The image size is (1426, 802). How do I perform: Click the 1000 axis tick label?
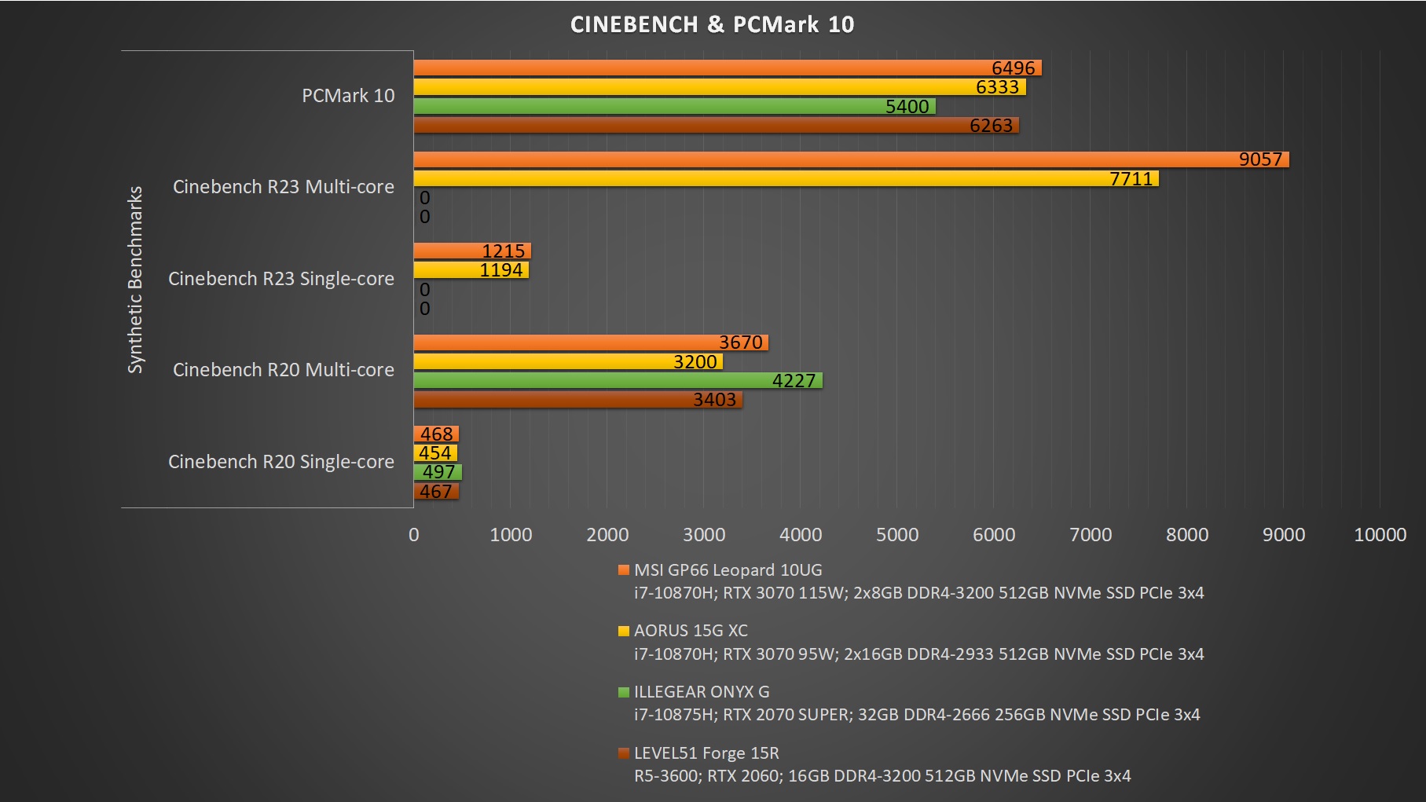(511, 535)
